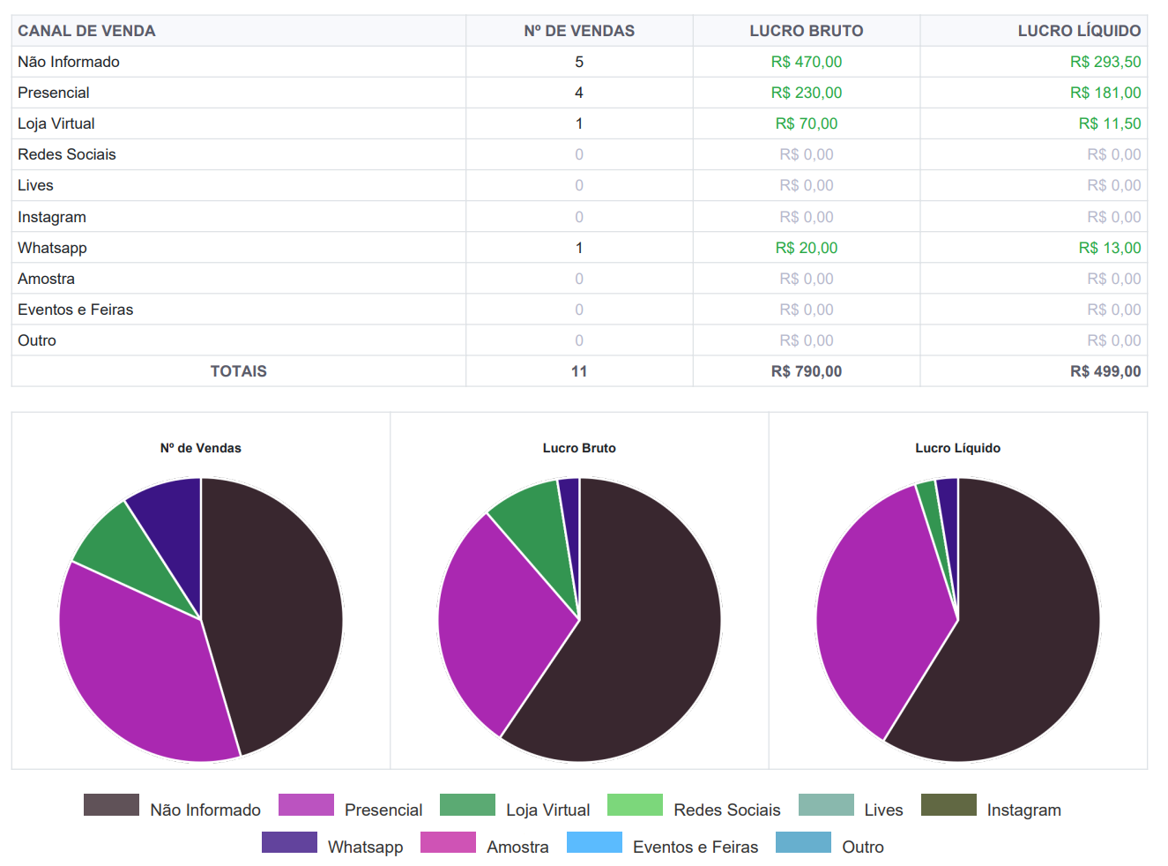Toggle the Presencial legend color box
Viewport: 1168px width, 866px height.
point(306,805)
